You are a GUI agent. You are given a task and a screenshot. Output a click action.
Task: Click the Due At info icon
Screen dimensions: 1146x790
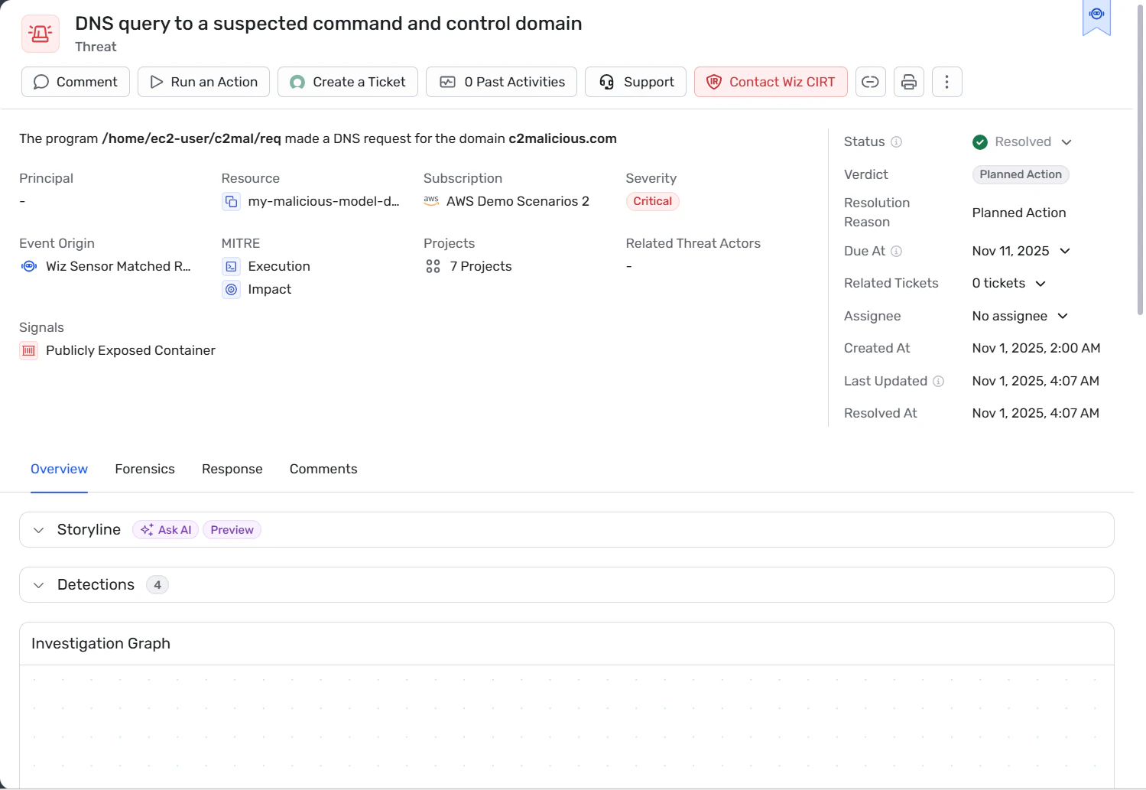[x=897, y=252]
